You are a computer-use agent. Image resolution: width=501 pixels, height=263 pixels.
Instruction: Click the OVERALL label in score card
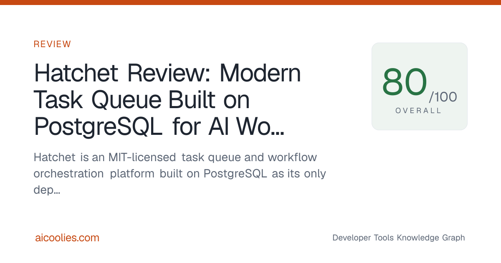pos(418,111)
